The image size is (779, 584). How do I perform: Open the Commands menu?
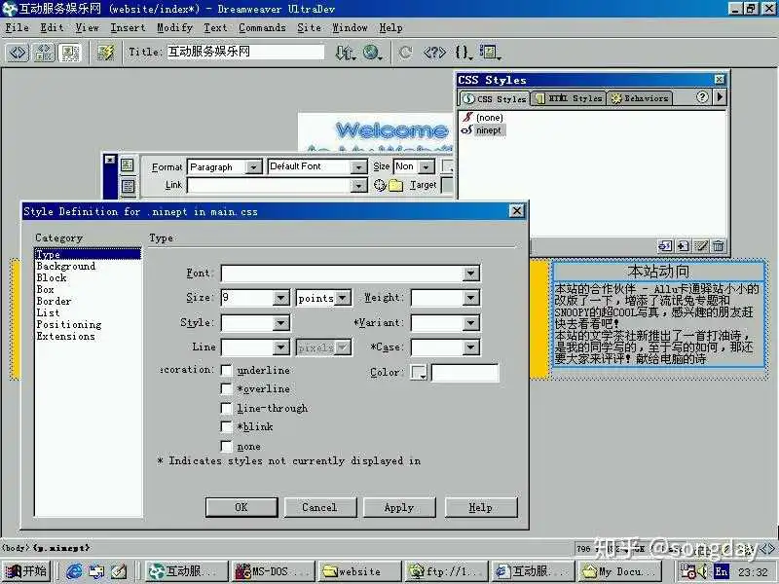(x=262, y=28)
